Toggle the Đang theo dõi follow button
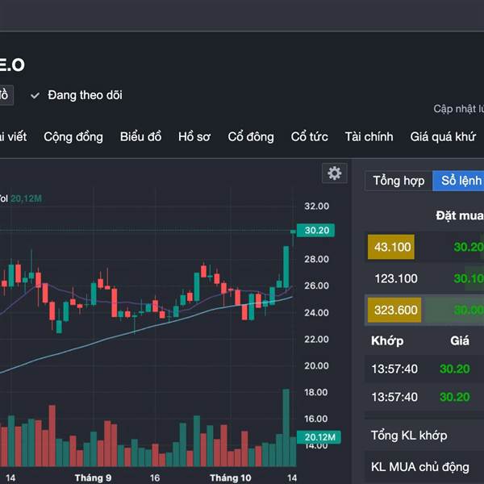Image resolution: width=484 pixels, height=484 pixels. tap(77, 95)
